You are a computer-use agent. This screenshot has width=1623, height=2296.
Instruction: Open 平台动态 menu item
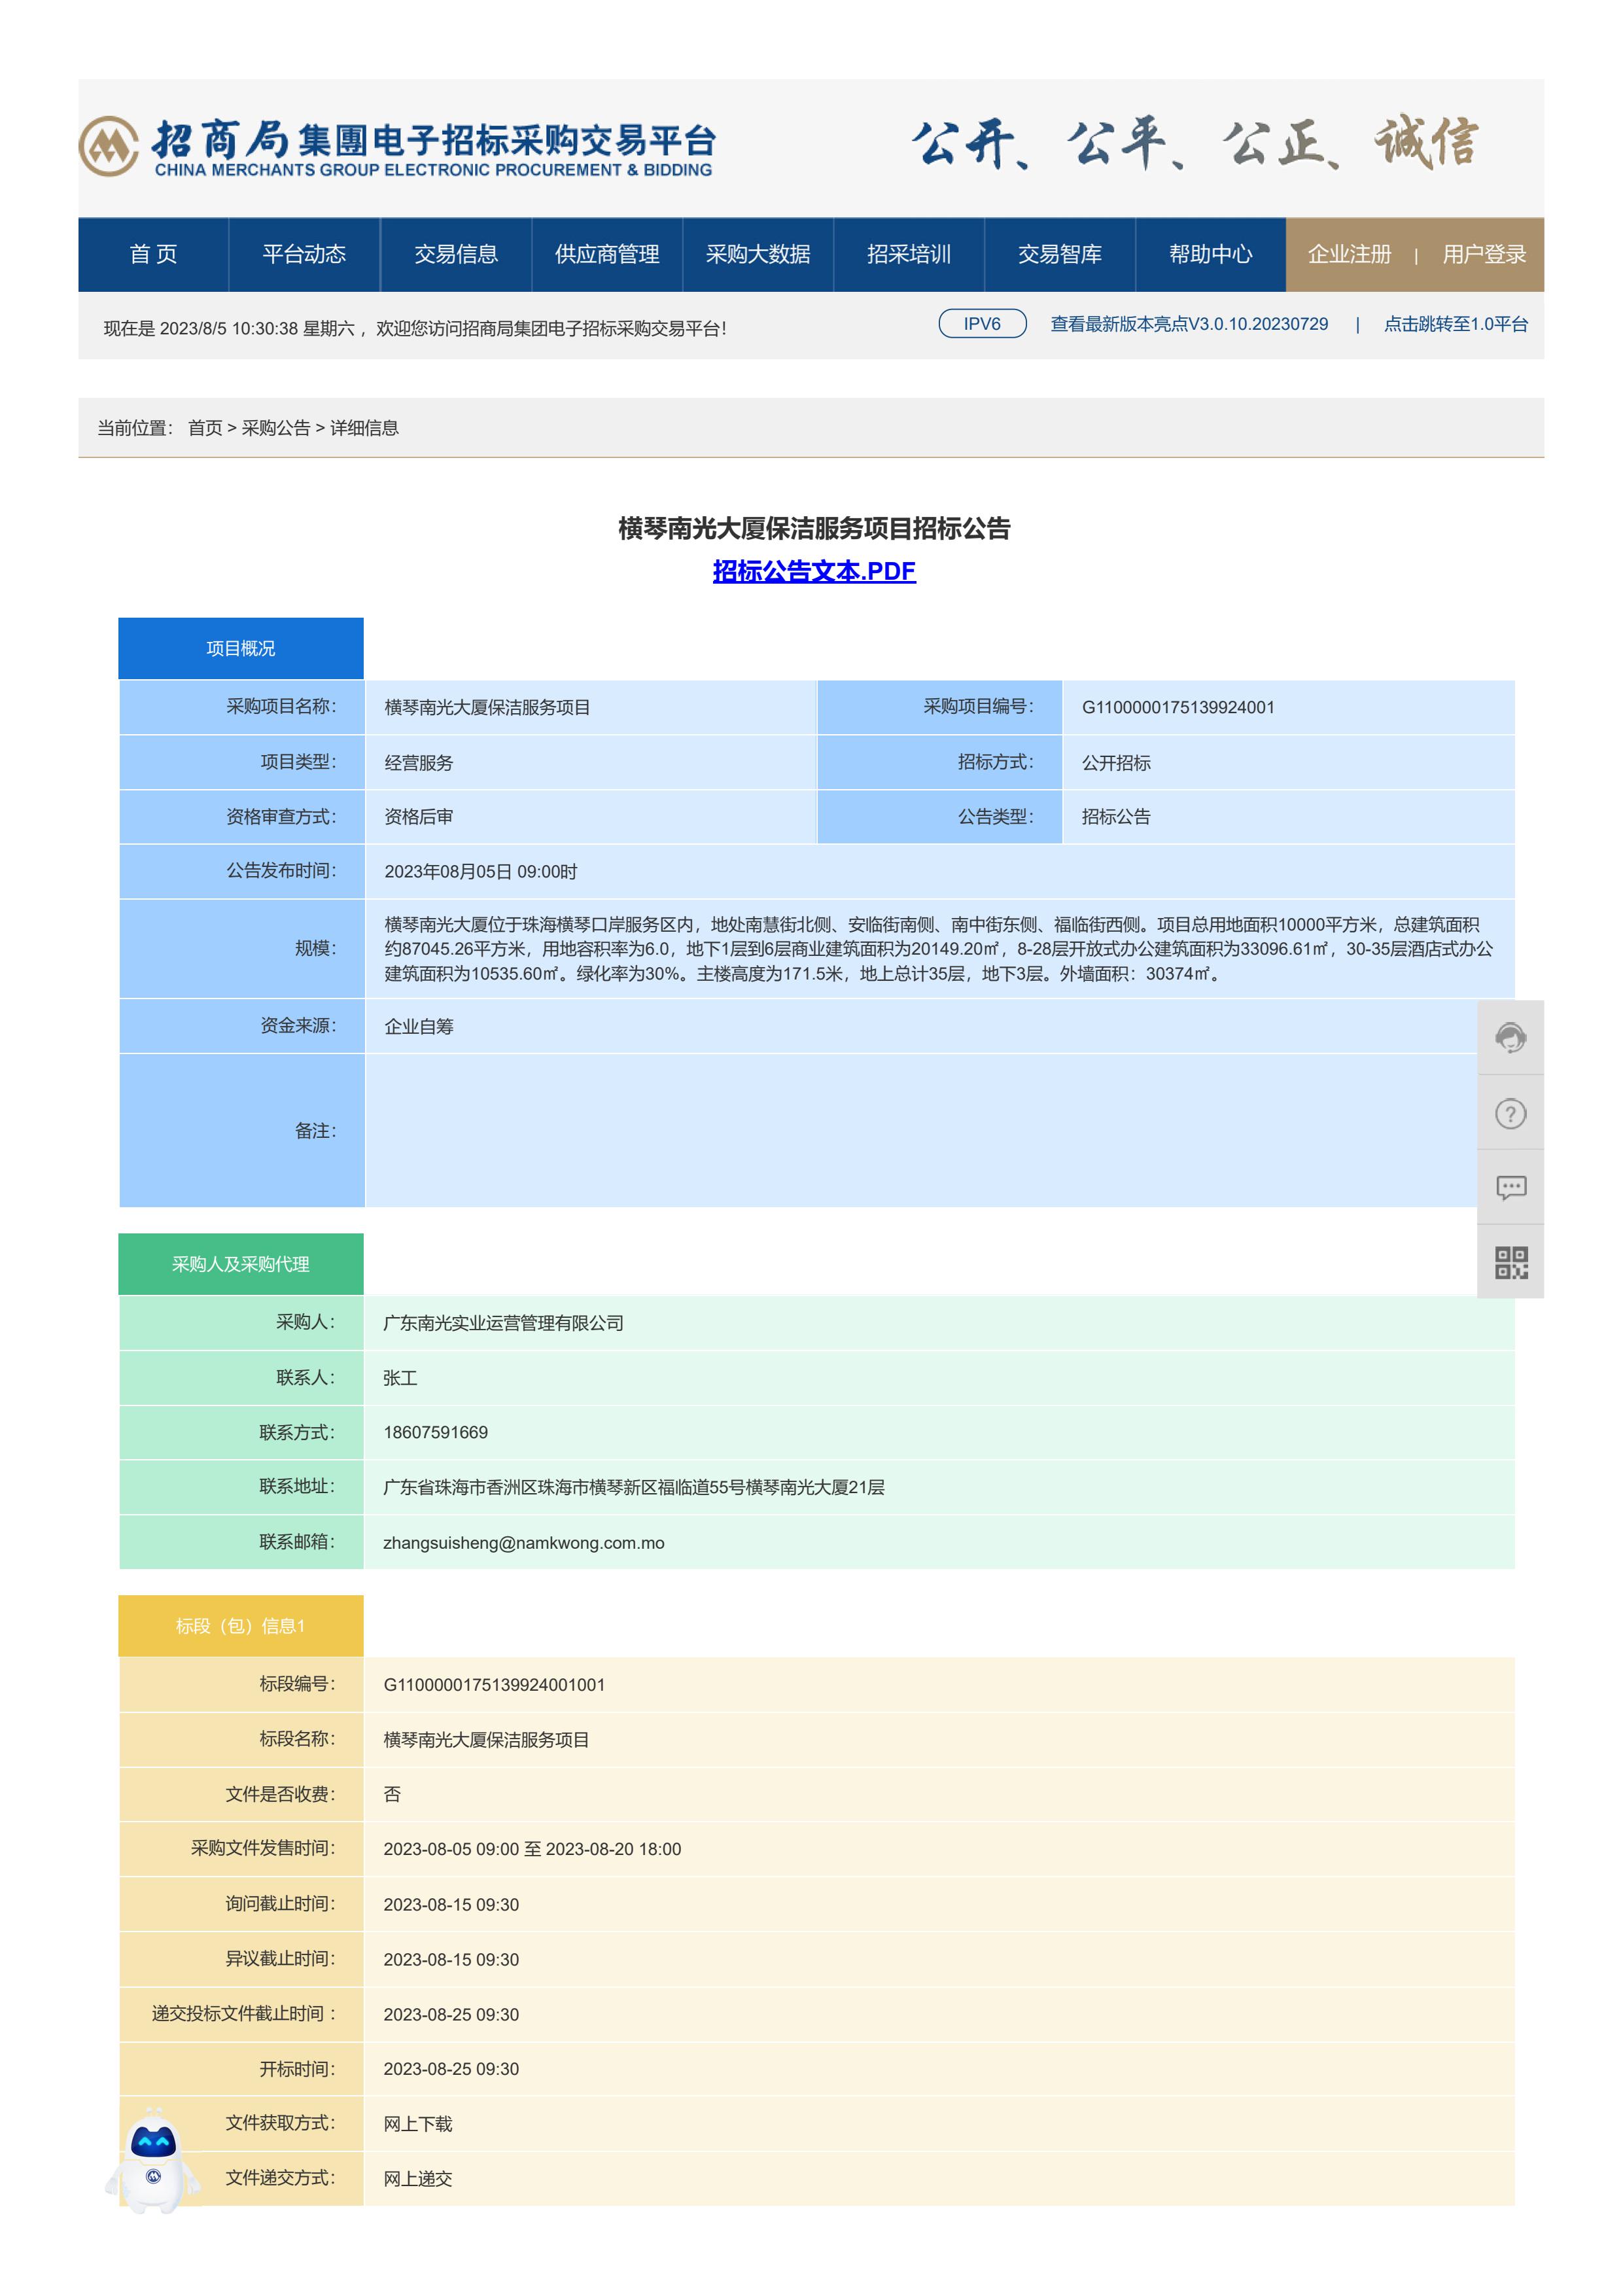[304, 254]
